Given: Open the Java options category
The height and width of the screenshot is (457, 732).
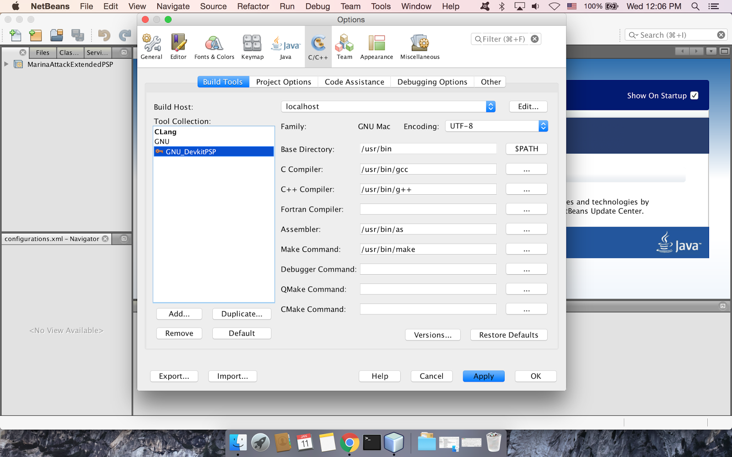Looking at the screenshot, I should click(x=285, y=47).
